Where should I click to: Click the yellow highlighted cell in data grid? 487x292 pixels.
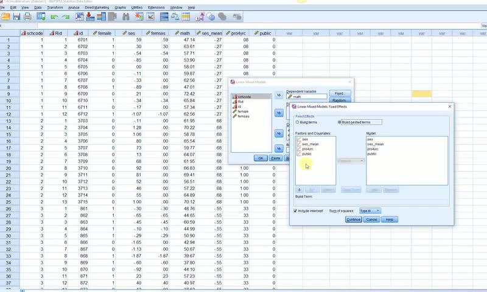click(421, 94)
